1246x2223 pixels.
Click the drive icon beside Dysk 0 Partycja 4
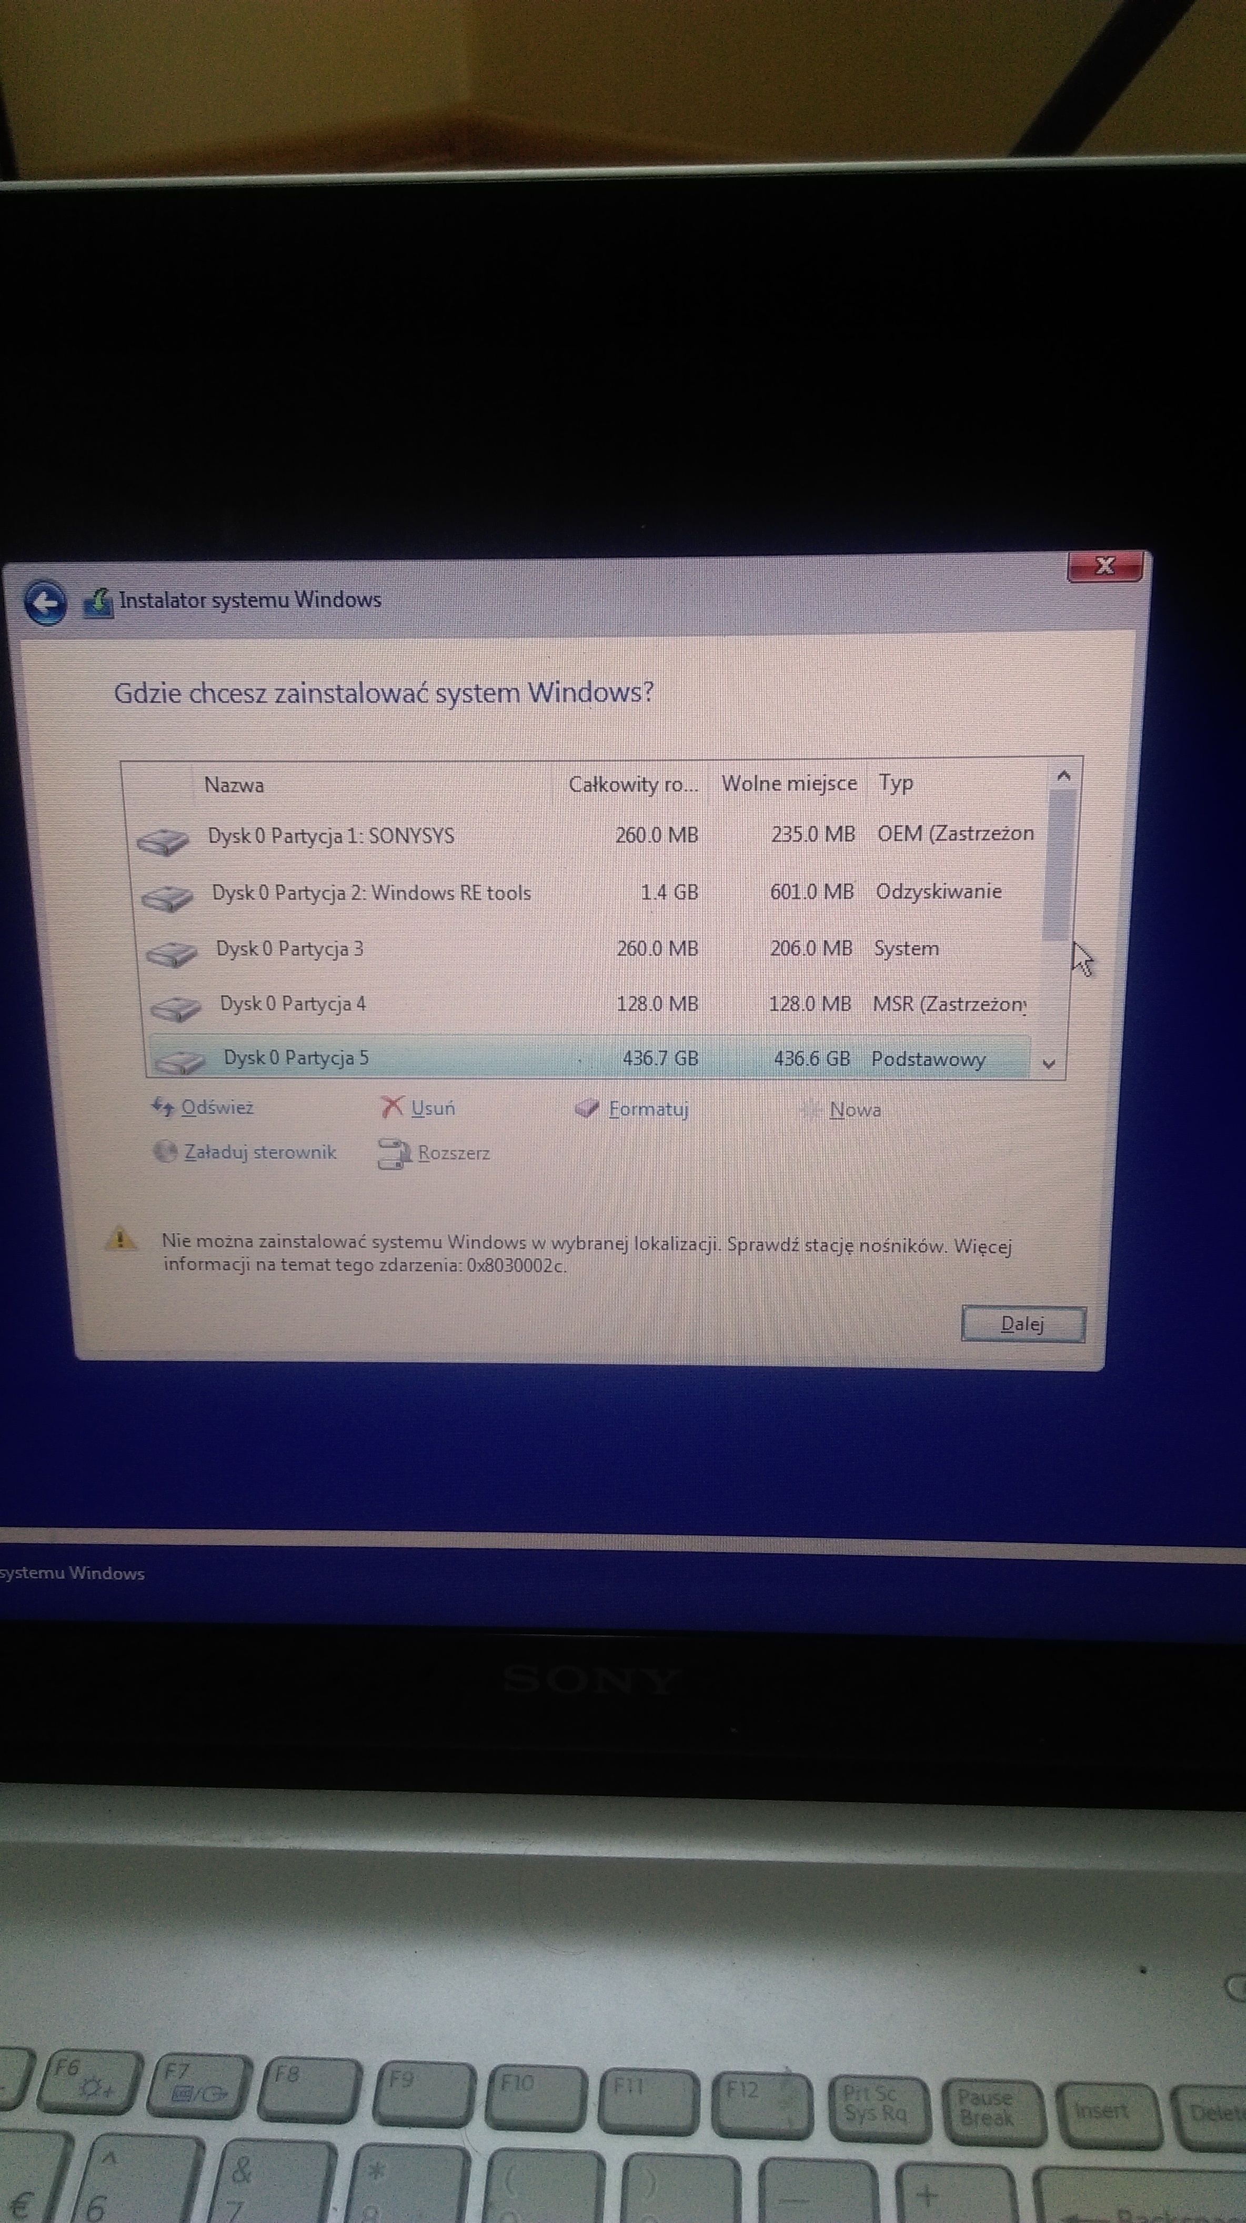pos(175,1008)
